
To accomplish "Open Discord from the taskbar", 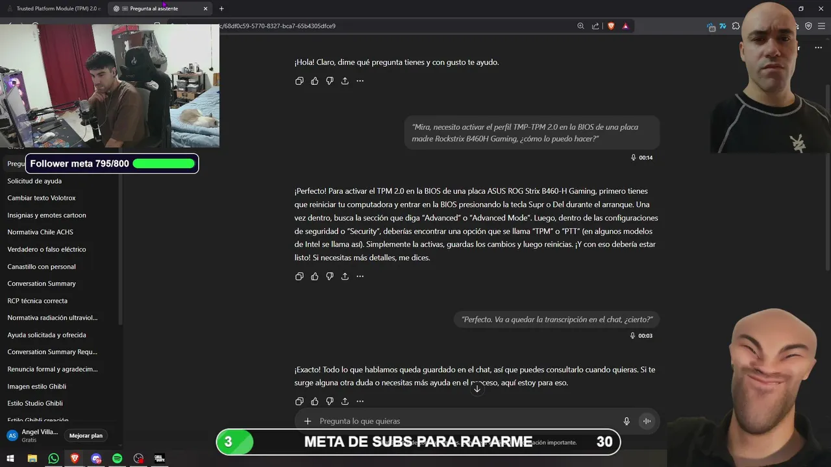I will pos(96,459).
